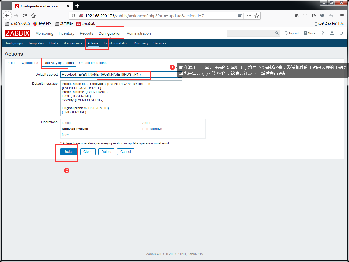Go to Event correlation submenu
This screenshot has width=349, height=262.
[116, 43]
